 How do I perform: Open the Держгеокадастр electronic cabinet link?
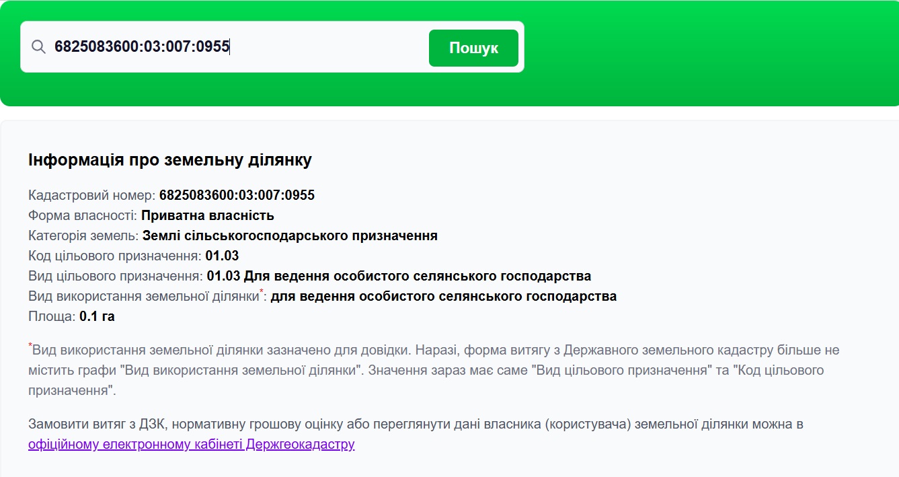click(x=191, y=444)
